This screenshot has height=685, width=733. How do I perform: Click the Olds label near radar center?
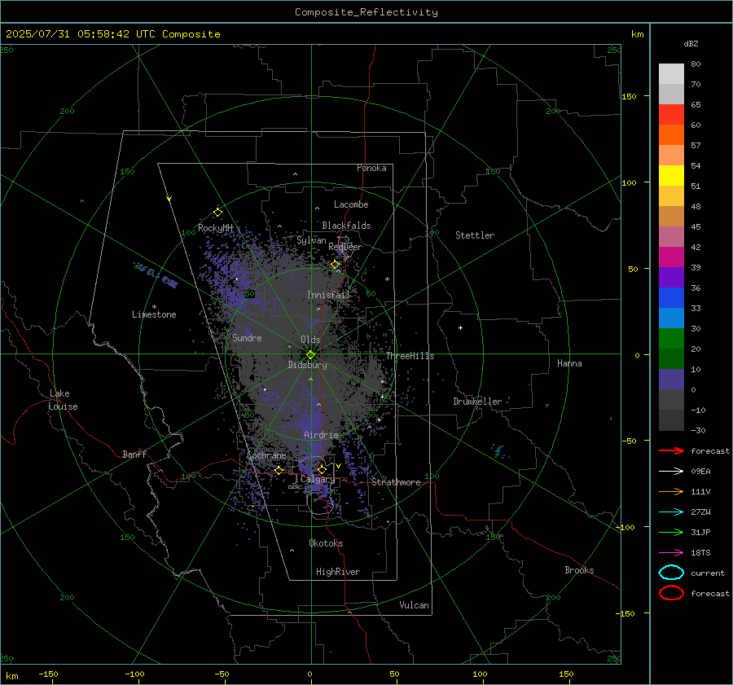[310, 340]
